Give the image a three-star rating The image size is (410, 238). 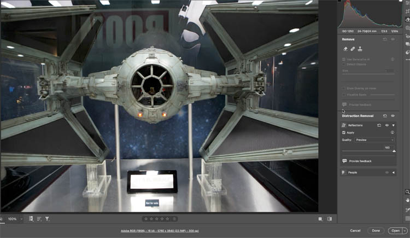157,219
